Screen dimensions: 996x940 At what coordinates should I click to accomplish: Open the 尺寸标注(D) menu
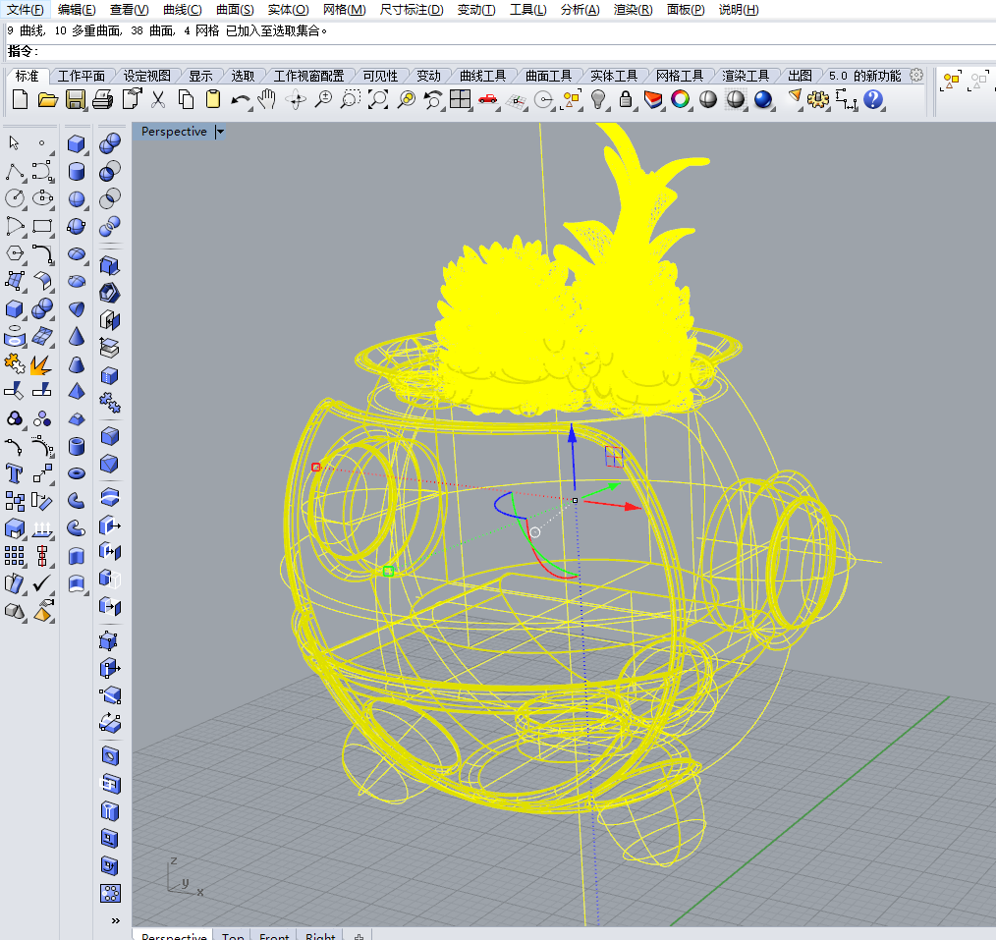(412, 10)
